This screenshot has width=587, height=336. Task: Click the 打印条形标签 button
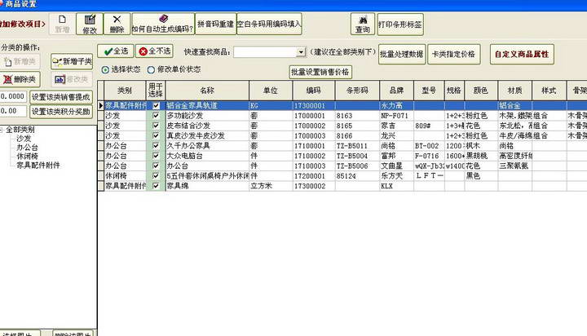coord(400,24)
